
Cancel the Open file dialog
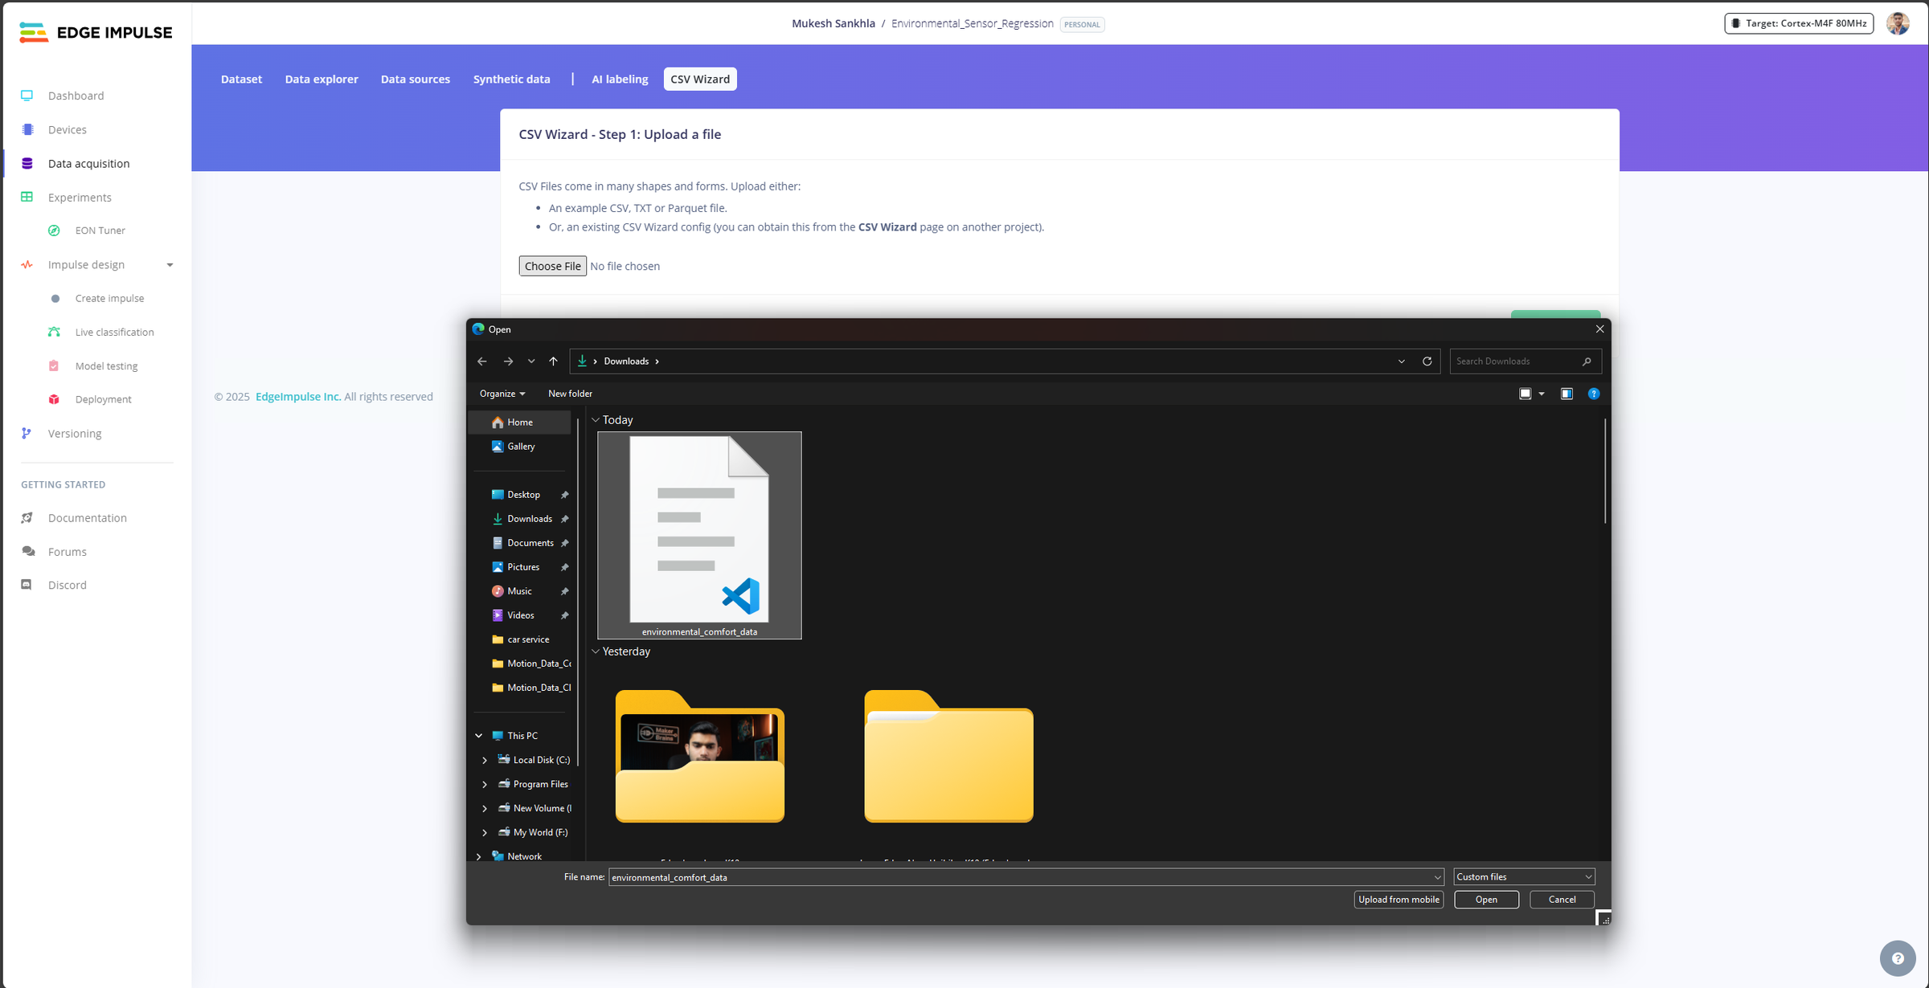(1562, 900)
